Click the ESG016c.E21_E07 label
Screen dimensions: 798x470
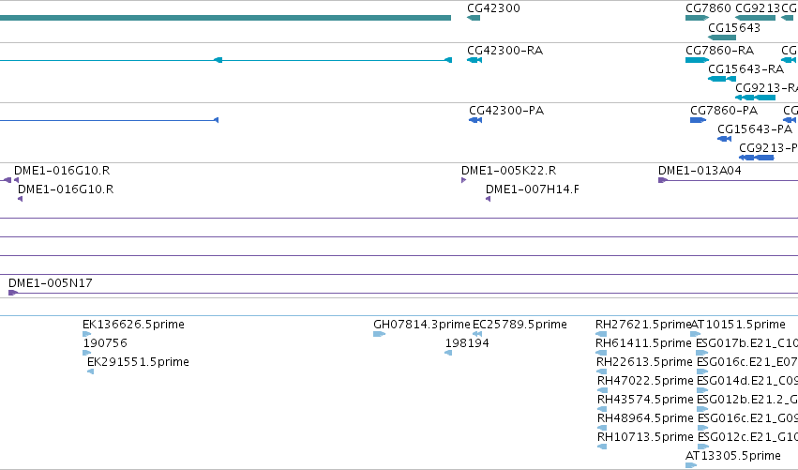[x=747, y=362]
